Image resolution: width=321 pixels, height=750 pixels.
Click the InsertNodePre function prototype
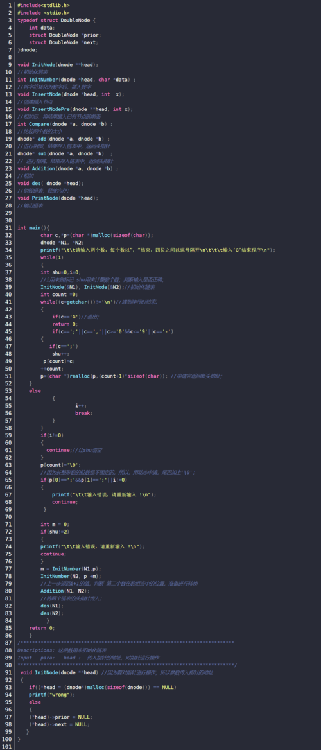75,109
